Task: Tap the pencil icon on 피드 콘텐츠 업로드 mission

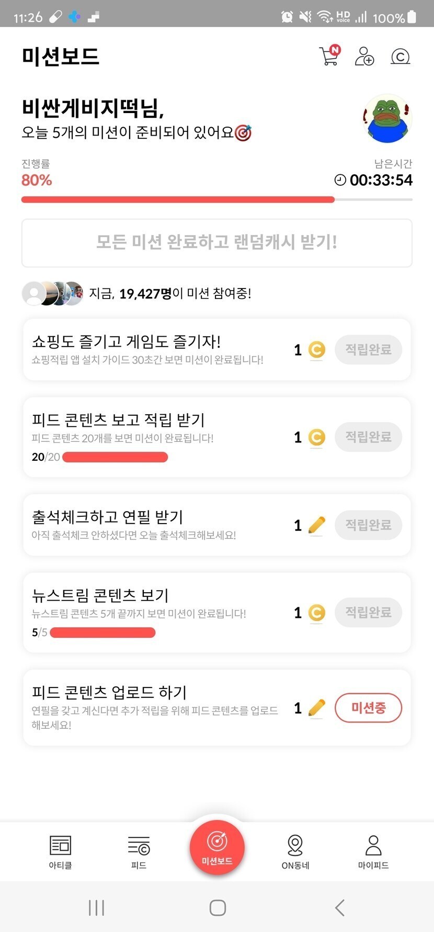Action: [x=317, y=708]
